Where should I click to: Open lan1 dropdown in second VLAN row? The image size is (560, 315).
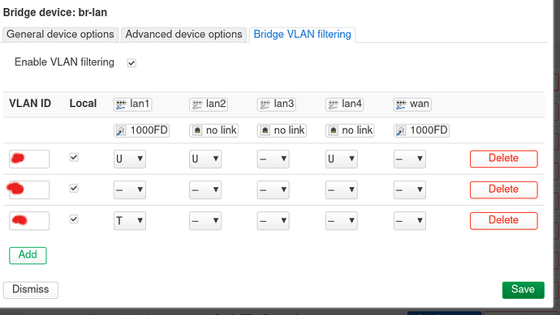point(130,190)
